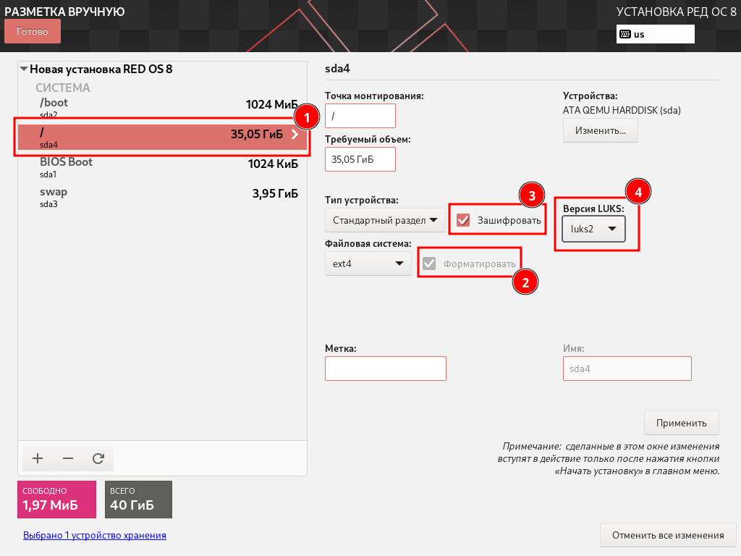This screenshot has height=556, width=741.
Task: Open the Версия LUKS luks2 dropdown
Action: point(593,229)
